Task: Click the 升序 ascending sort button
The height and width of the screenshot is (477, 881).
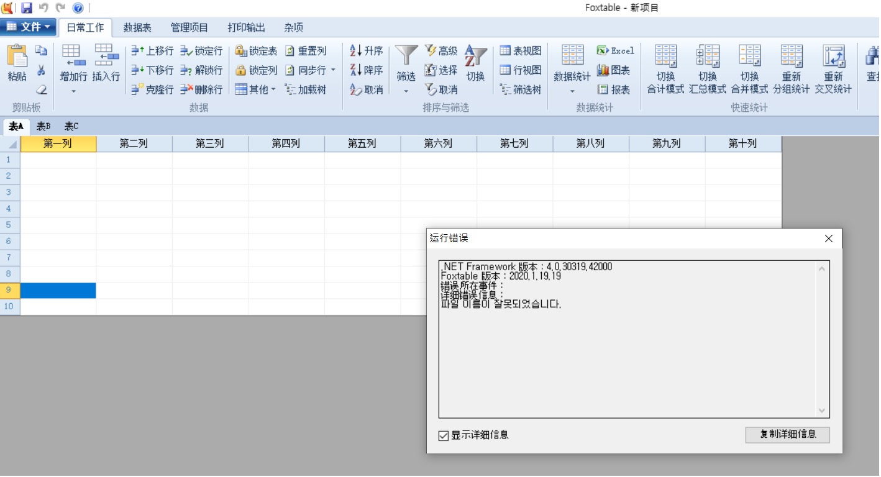Action: pos(367,51)
